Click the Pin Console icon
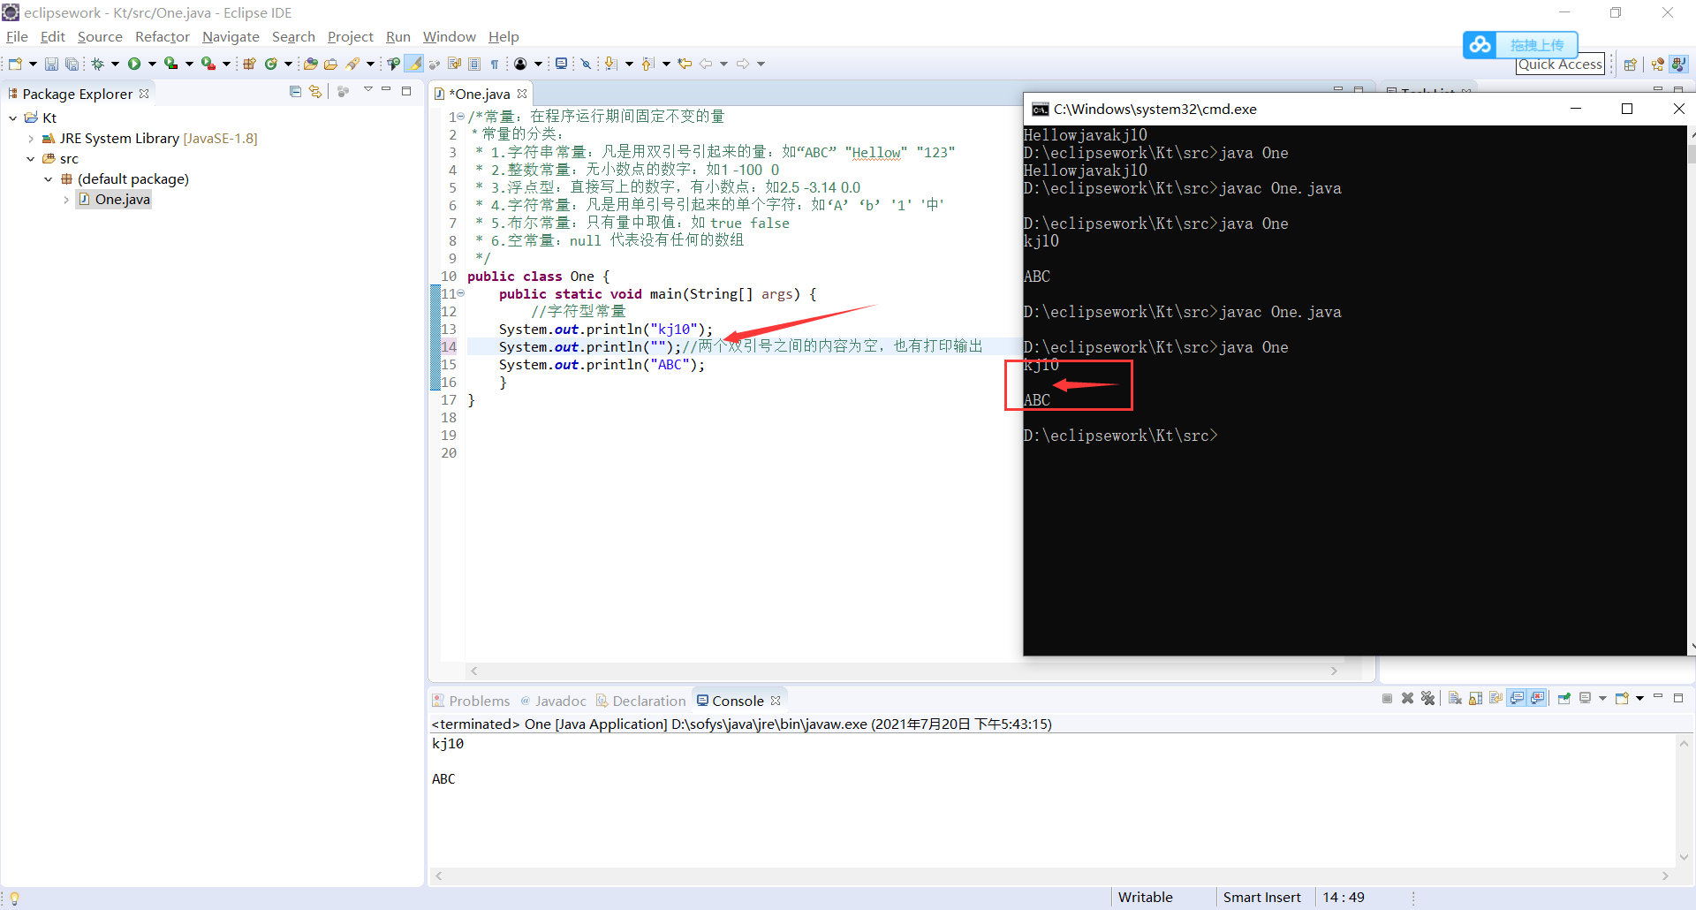Screen dimensions: 1696x910 (x=1564, y=698)
